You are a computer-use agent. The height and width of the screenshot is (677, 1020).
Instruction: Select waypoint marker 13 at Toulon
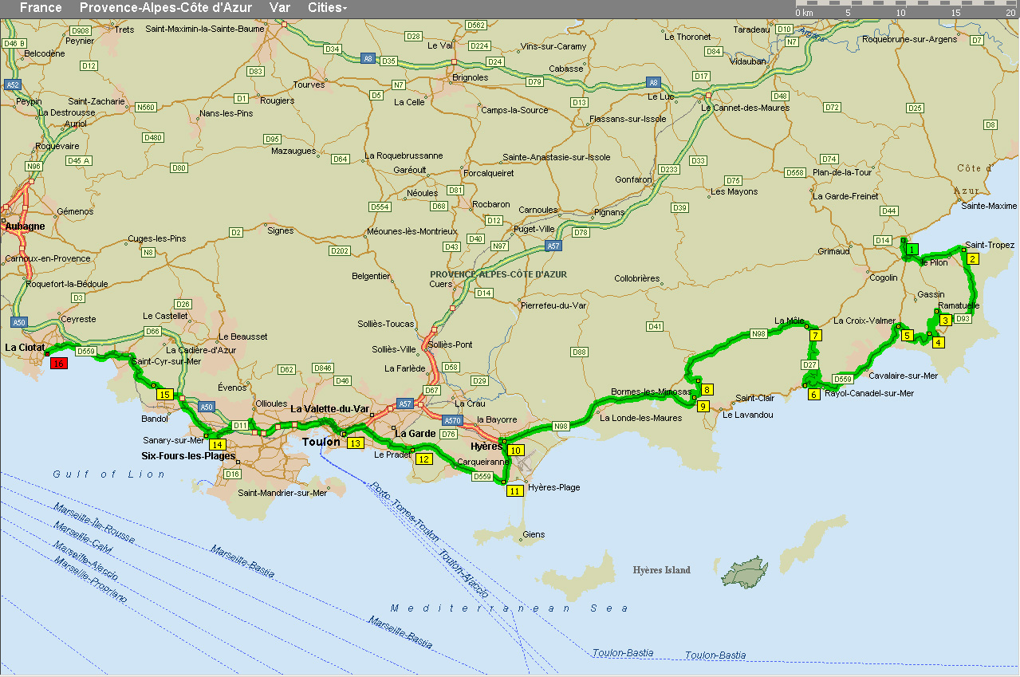355,443
